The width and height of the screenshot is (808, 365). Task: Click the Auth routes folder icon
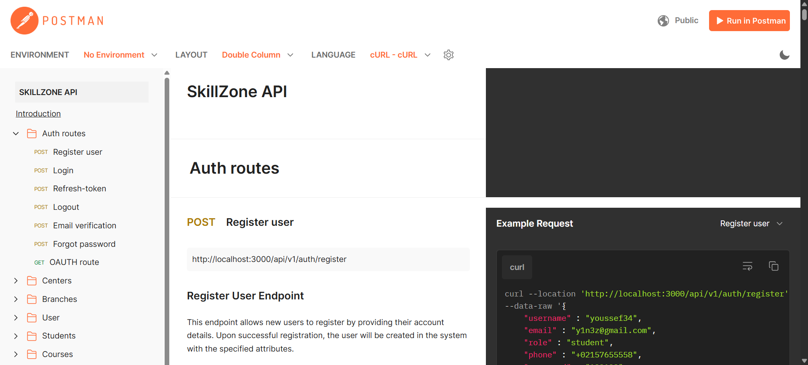coord(32,133)
